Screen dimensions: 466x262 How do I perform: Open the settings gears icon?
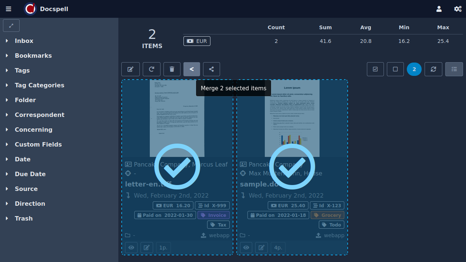457,9
